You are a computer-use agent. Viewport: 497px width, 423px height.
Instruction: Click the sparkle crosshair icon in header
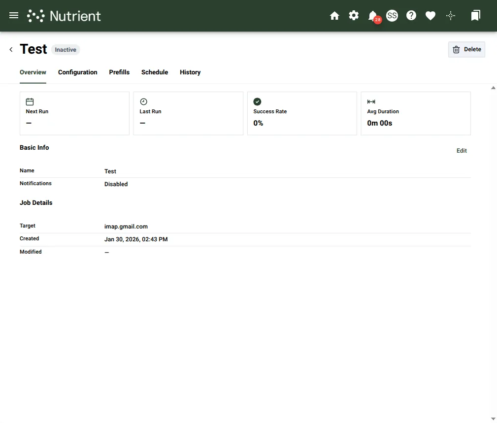point(450,16)
